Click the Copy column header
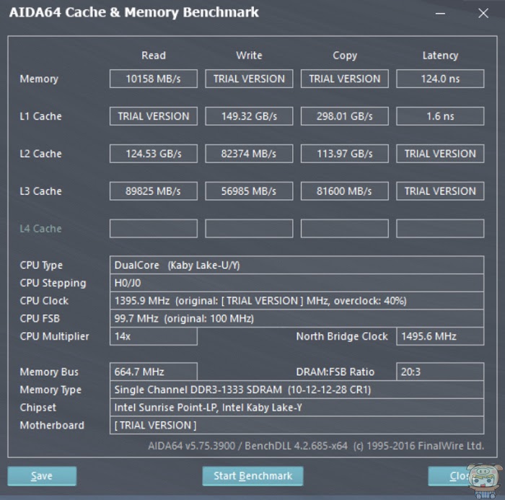505x500 pixels. pos(345,56)
